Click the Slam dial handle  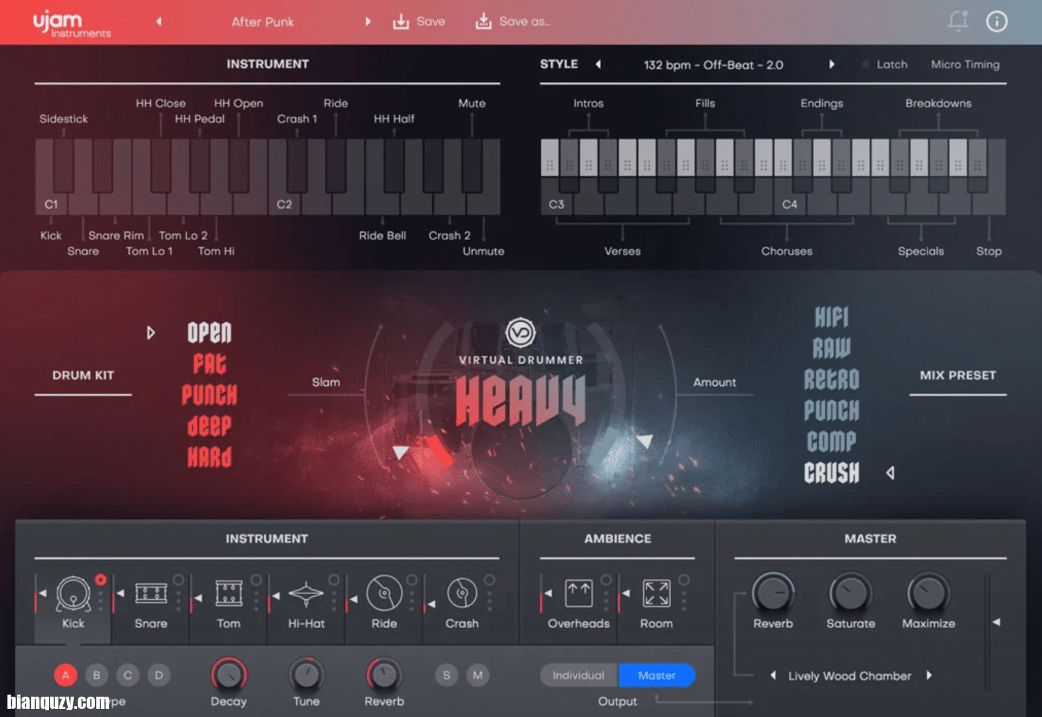401,452
